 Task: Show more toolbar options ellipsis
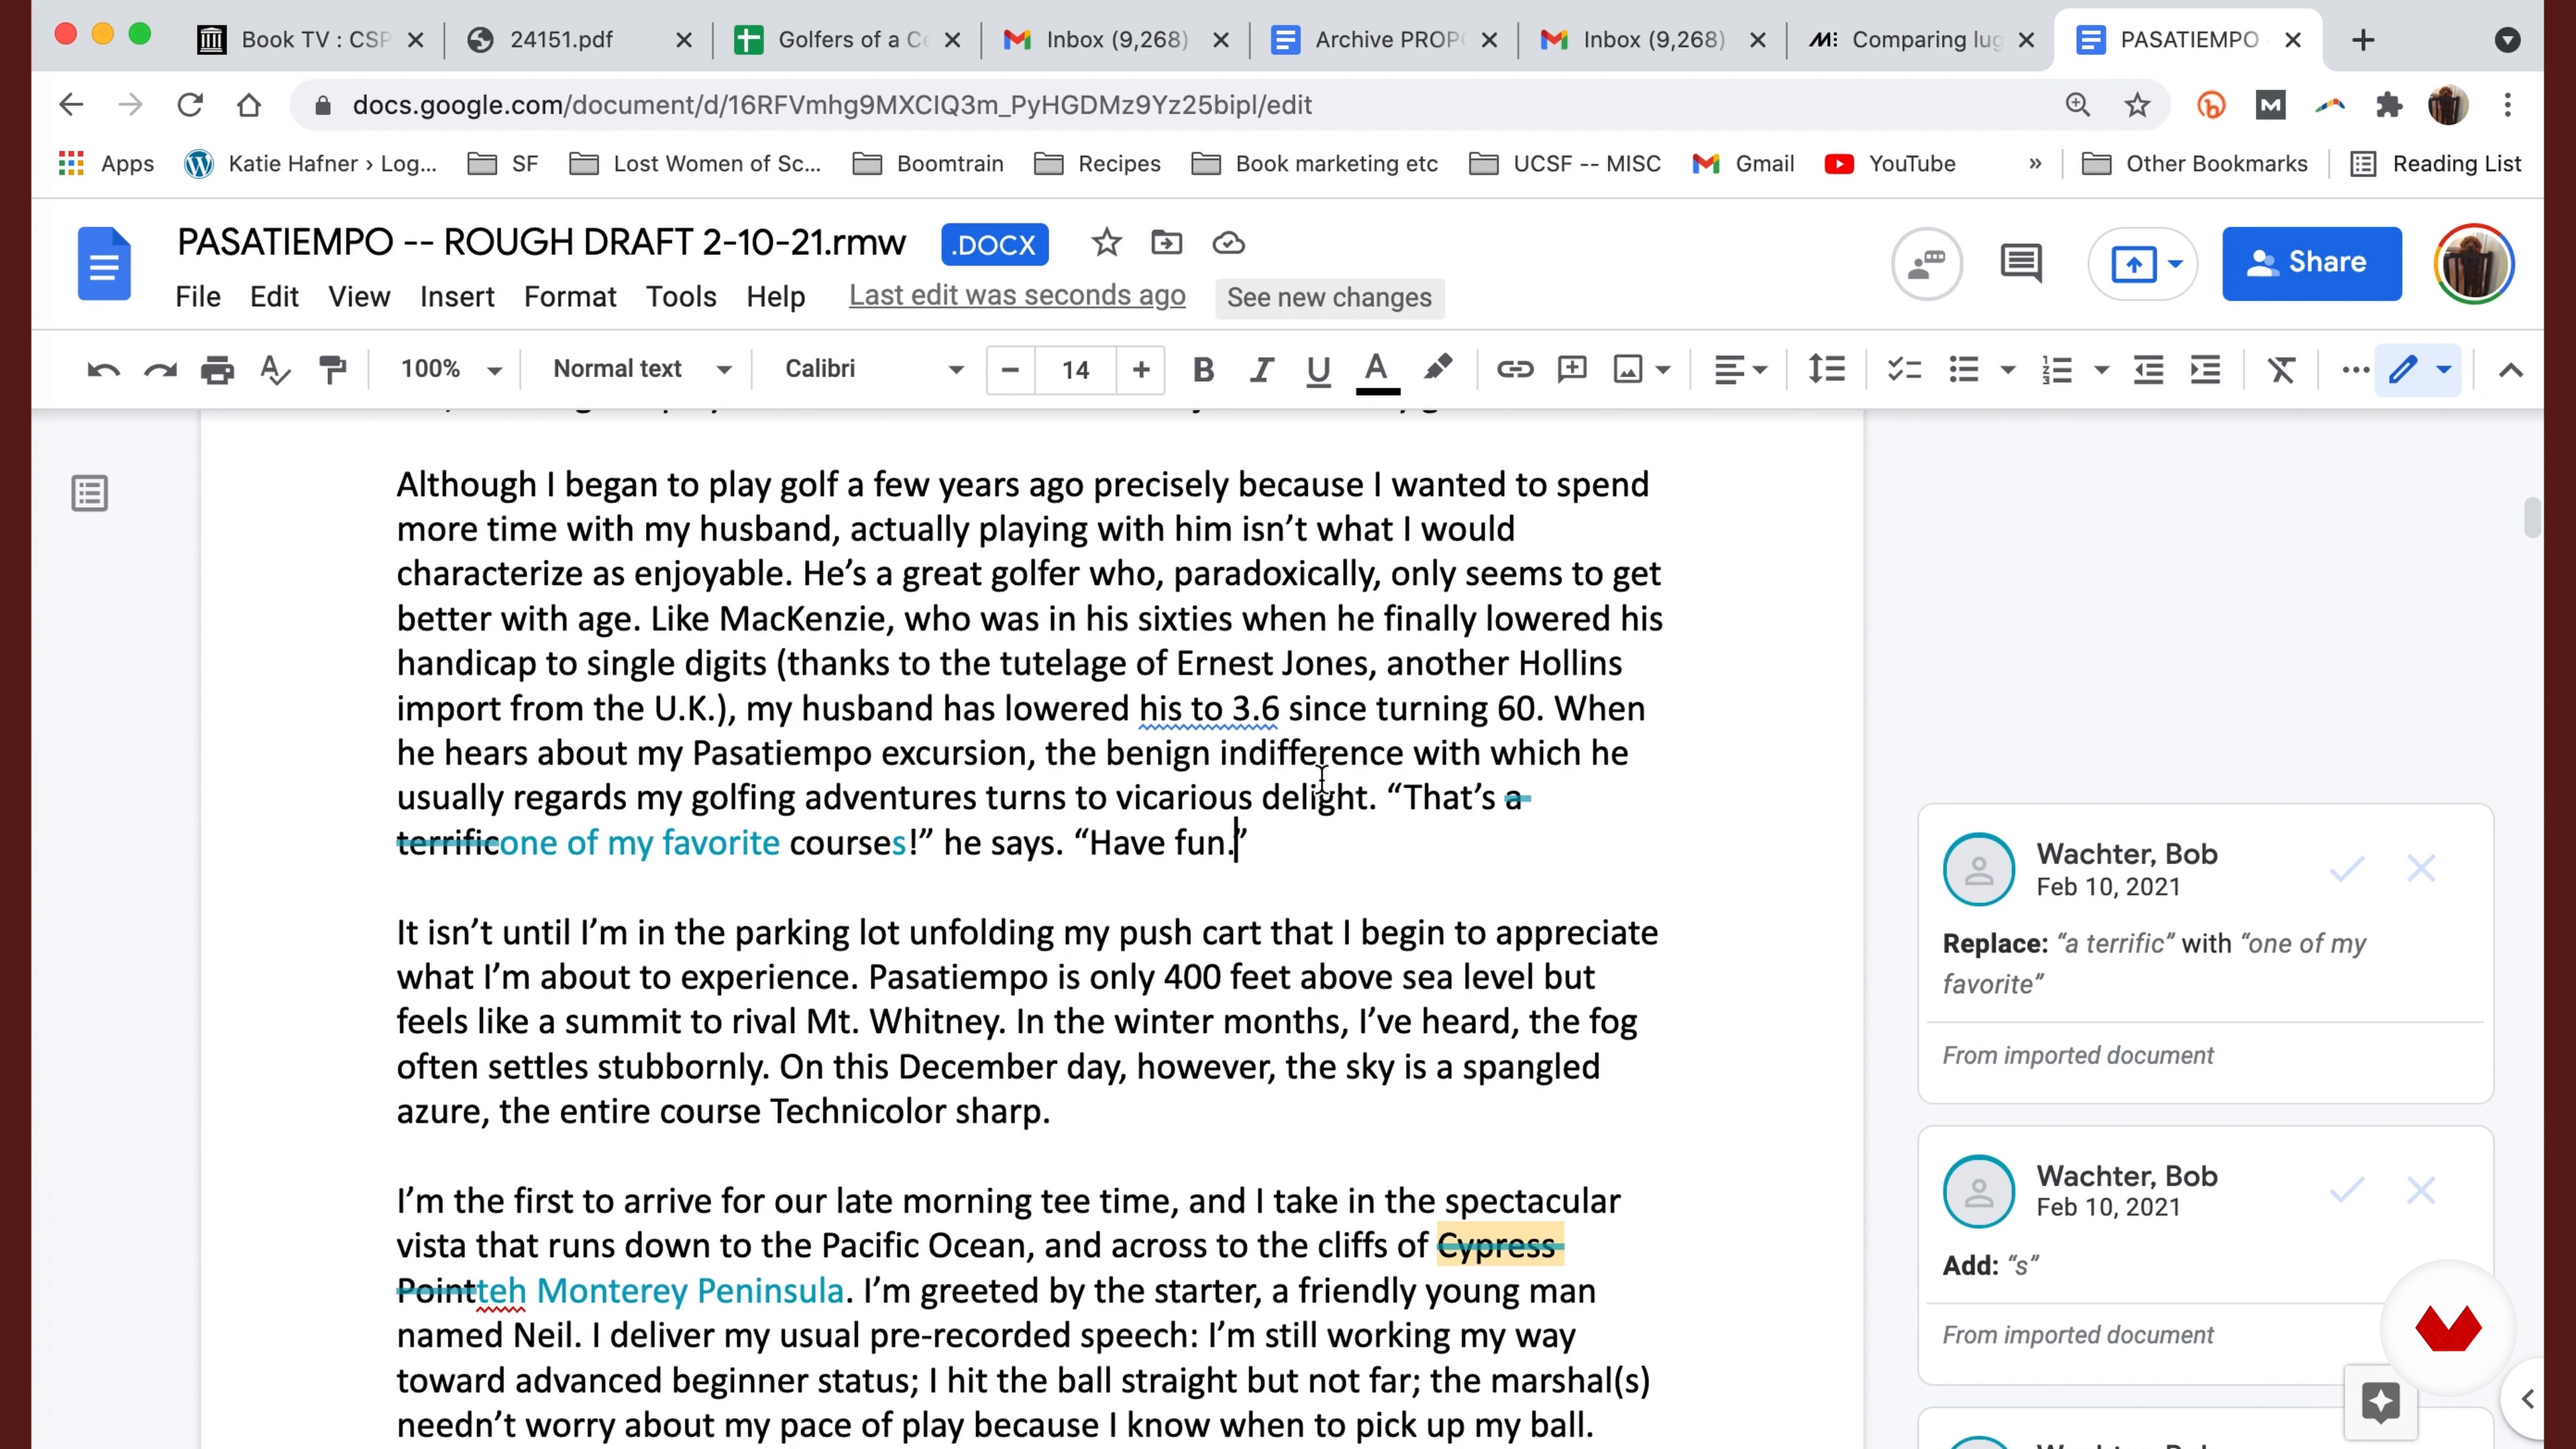[2355, 370]
